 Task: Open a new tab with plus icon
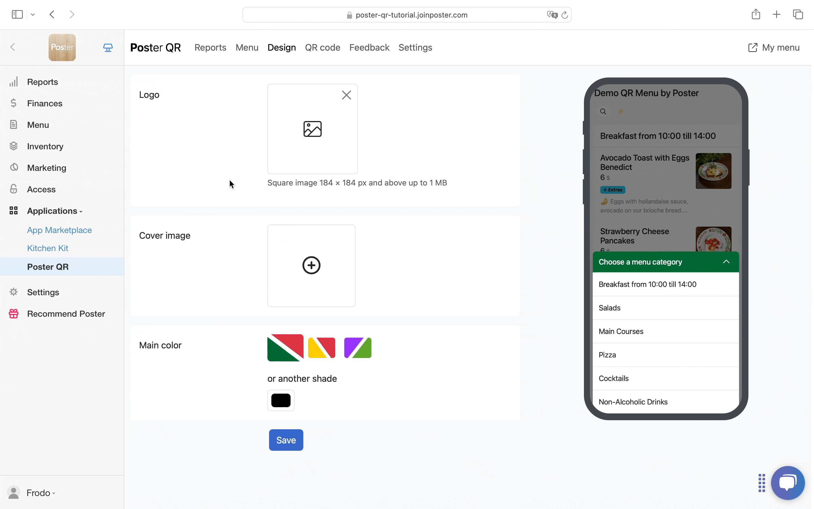tap(777, 14)
